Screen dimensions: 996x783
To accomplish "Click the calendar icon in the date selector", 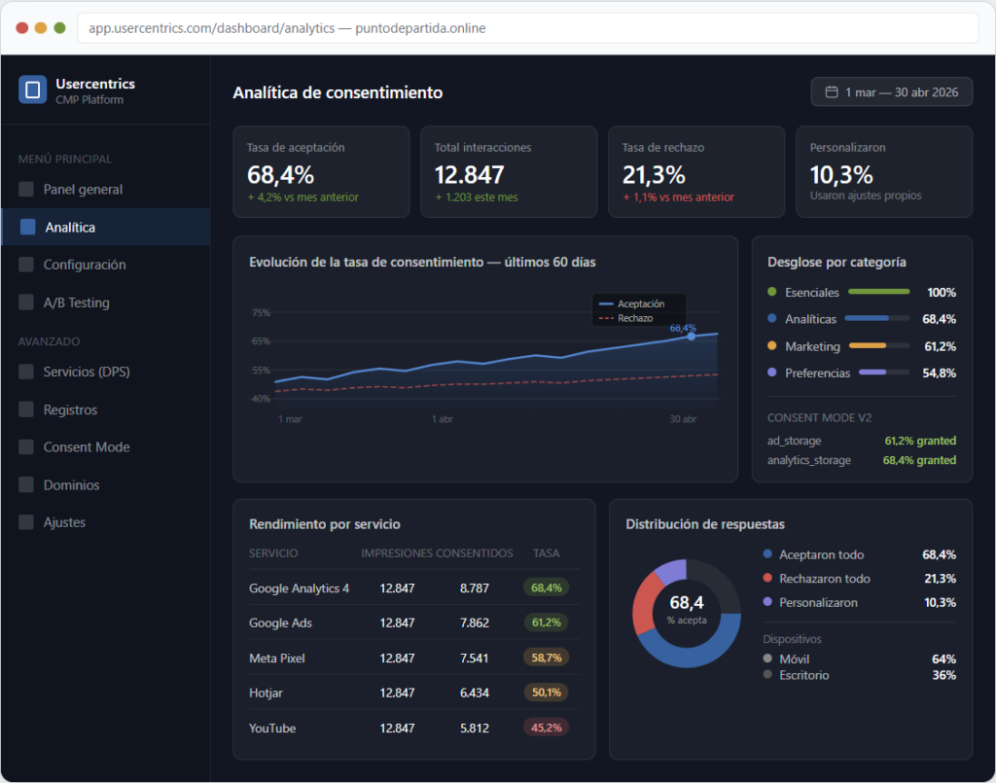I will click(830, 91).
